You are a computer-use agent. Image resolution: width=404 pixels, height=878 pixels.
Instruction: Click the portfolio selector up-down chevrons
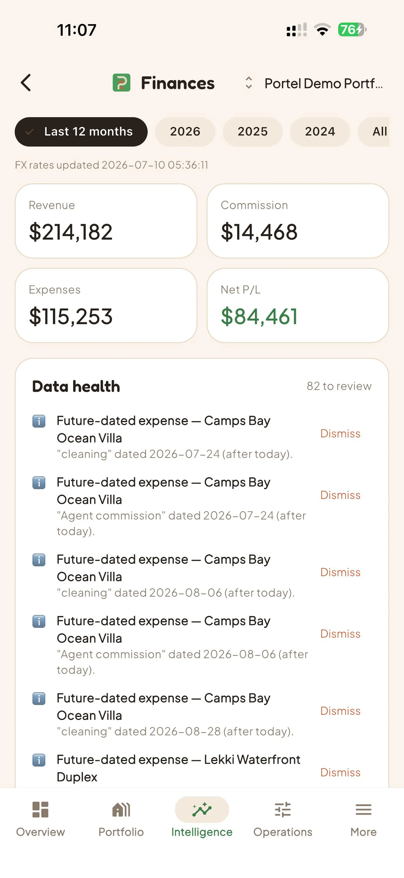pos(249,83)
